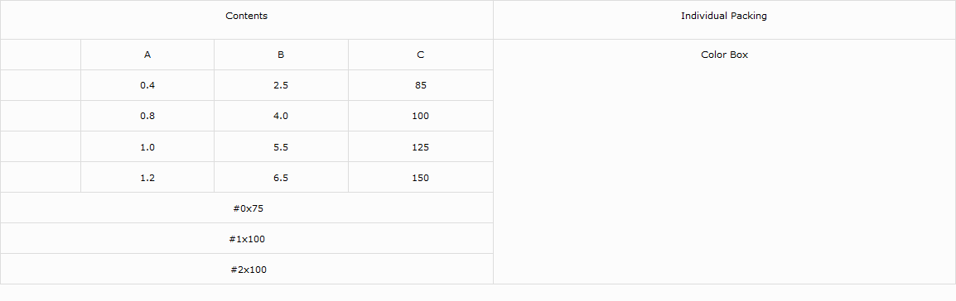Click the 0.4 value cell
The width and height of the screenshot is (956, 301).
(147, 85)
